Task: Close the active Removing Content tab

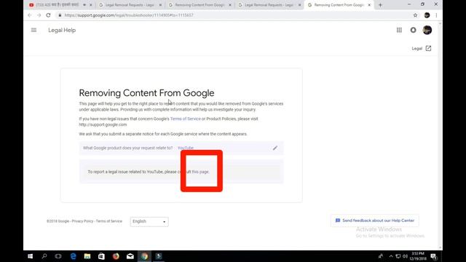Action: tap(369, 5)
